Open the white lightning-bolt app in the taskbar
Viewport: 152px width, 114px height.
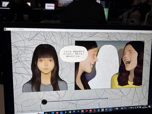click(66, 112)
